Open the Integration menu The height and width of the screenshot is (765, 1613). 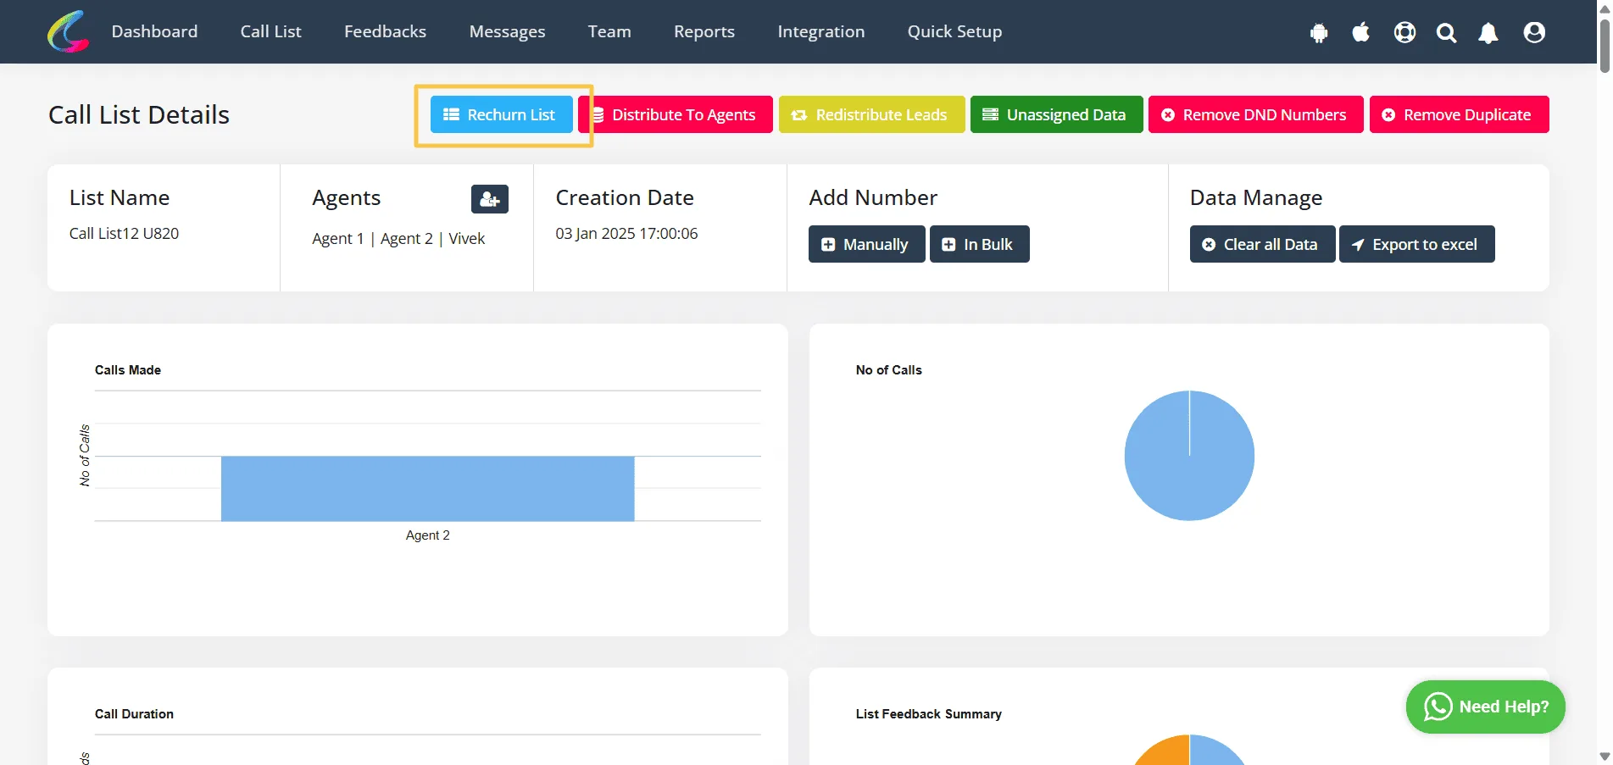[x=821, y=31]
